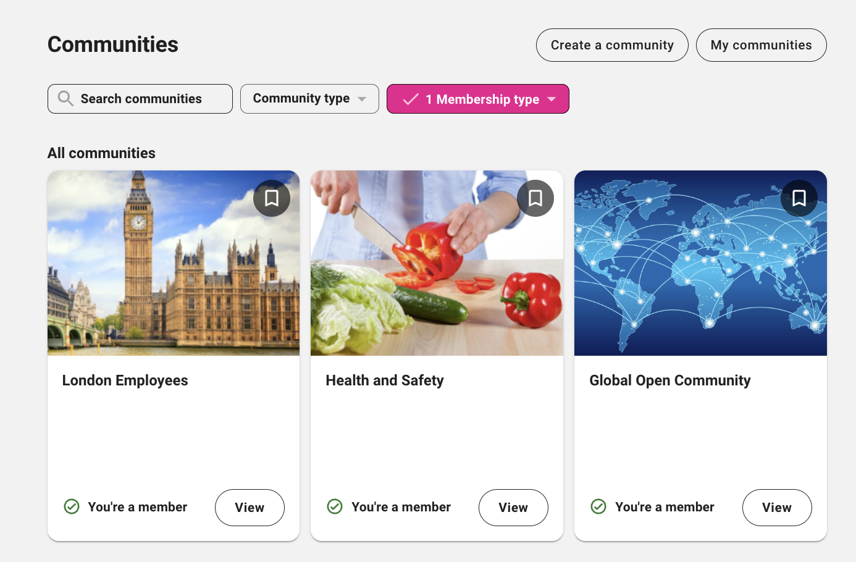Bookmark the Global Open Community
Image resolution: width=856 pixels, height=562 pixels.
pyautogui.click(x=799, y=198)
